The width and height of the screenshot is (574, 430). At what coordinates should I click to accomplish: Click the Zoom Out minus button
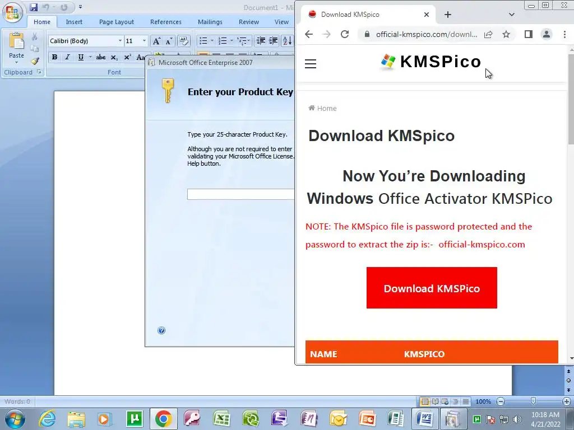point(501,401)
